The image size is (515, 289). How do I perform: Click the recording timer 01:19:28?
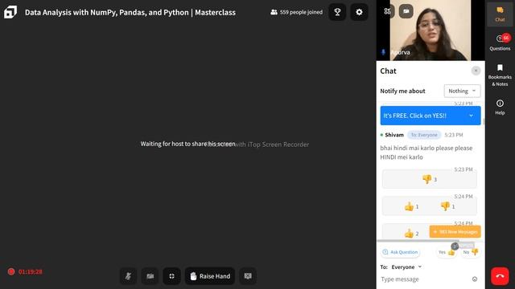click(x=31, y=271)
